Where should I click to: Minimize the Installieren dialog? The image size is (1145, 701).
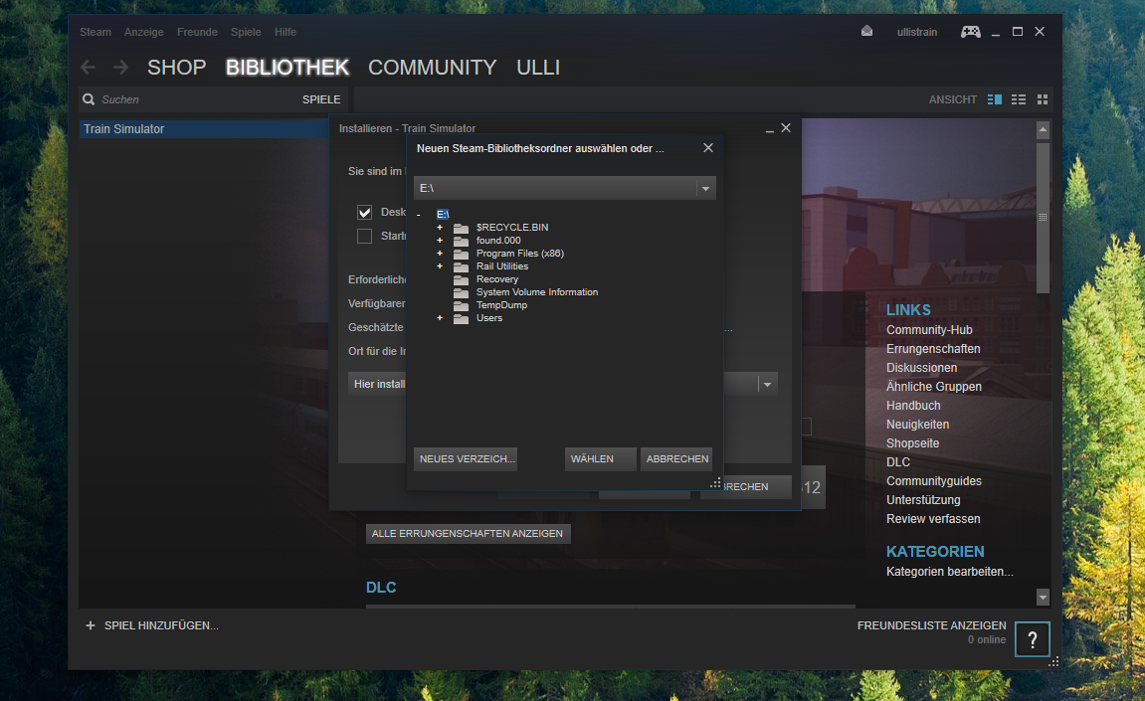[x=770, y=129]
